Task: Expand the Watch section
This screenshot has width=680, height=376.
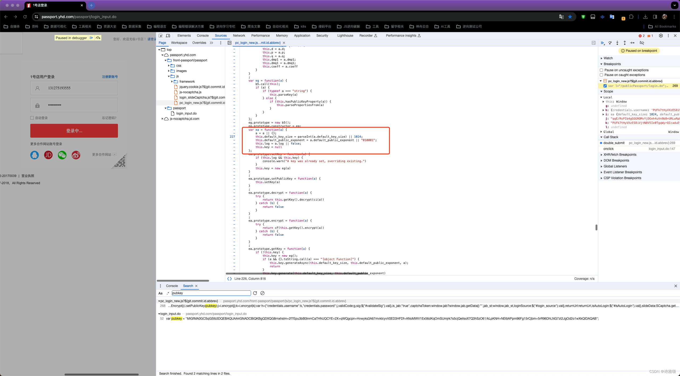Action: pos(601,58)
